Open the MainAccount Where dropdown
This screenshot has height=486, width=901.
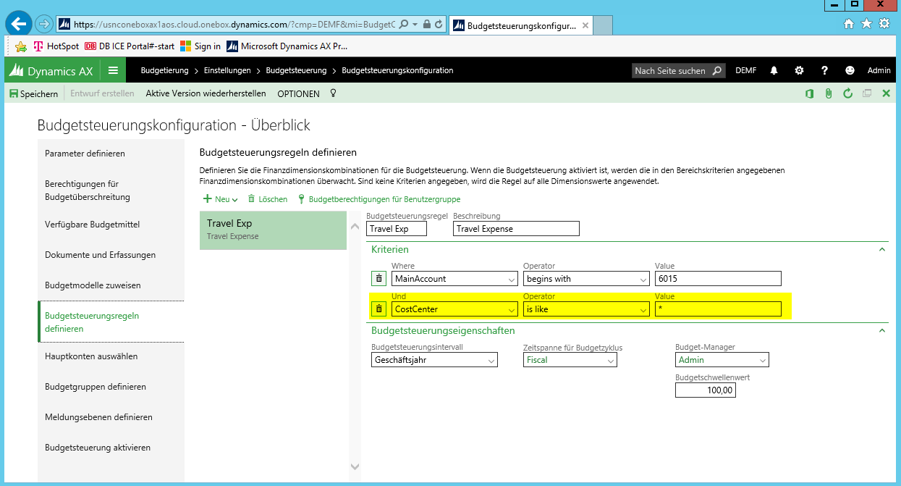[x=512, y=279]
